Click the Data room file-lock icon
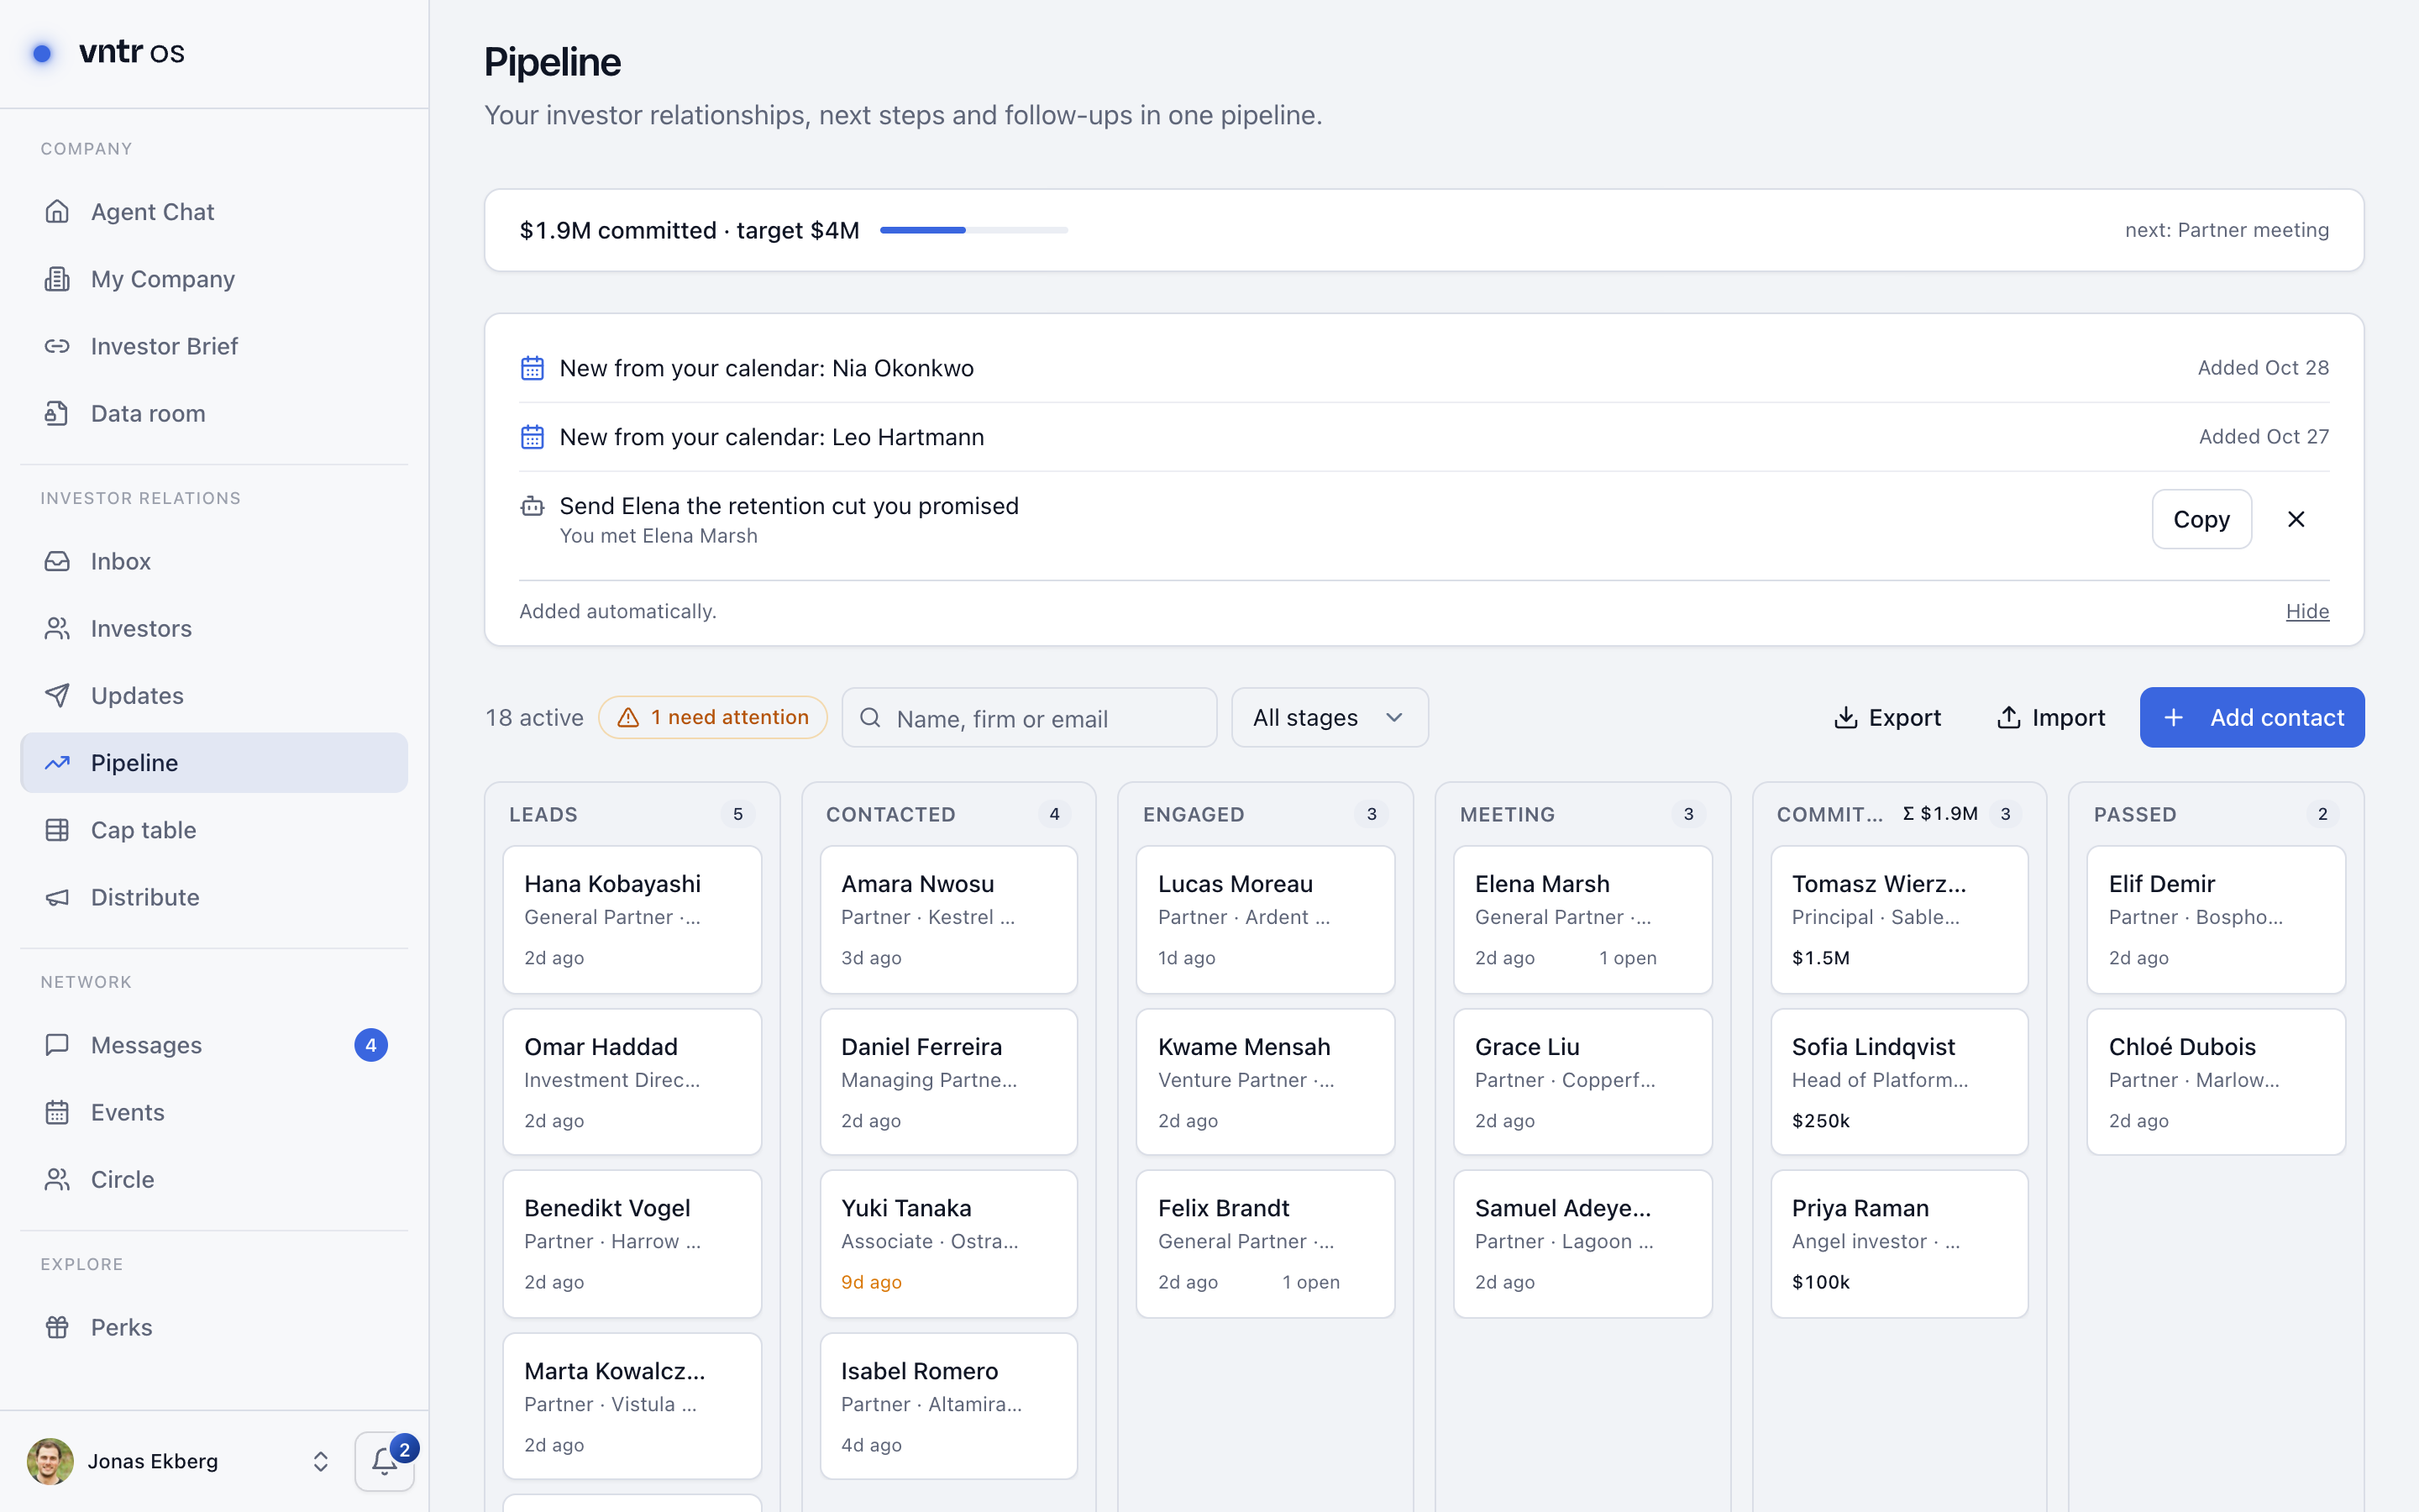 [x=57, y=413]
